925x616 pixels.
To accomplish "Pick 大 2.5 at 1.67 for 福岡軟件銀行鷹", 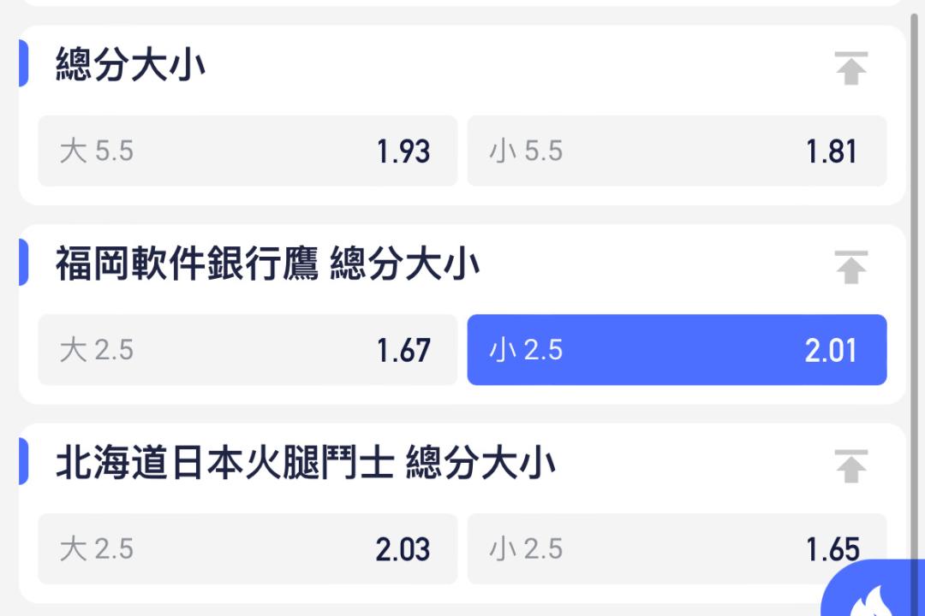I will (x=247, y=351).
